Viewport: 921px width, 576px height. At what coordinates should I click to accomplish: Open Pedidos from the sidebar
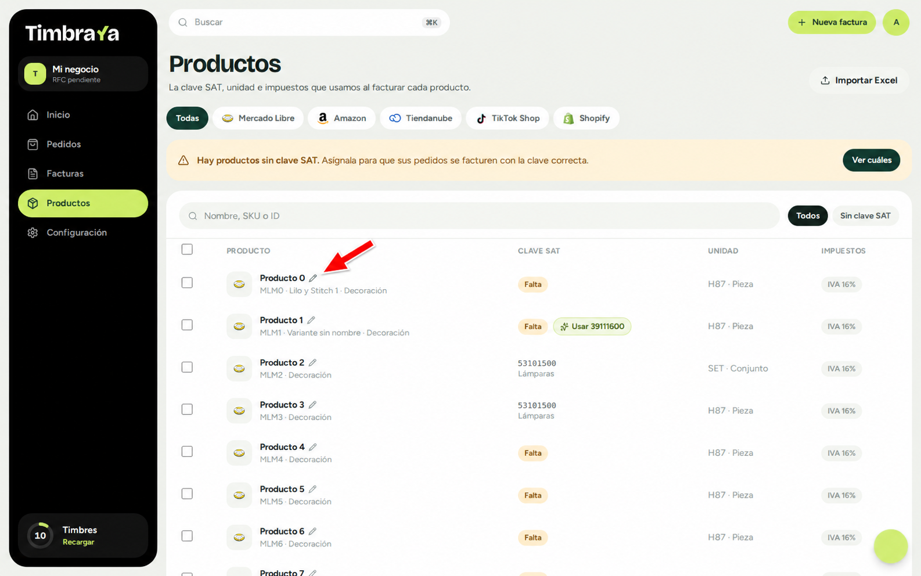tap(83, 144)
